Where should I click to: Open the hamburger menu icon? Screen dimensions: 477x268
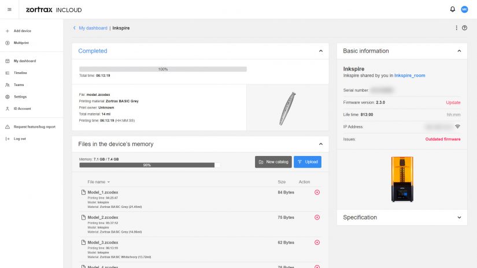point(9,9)
